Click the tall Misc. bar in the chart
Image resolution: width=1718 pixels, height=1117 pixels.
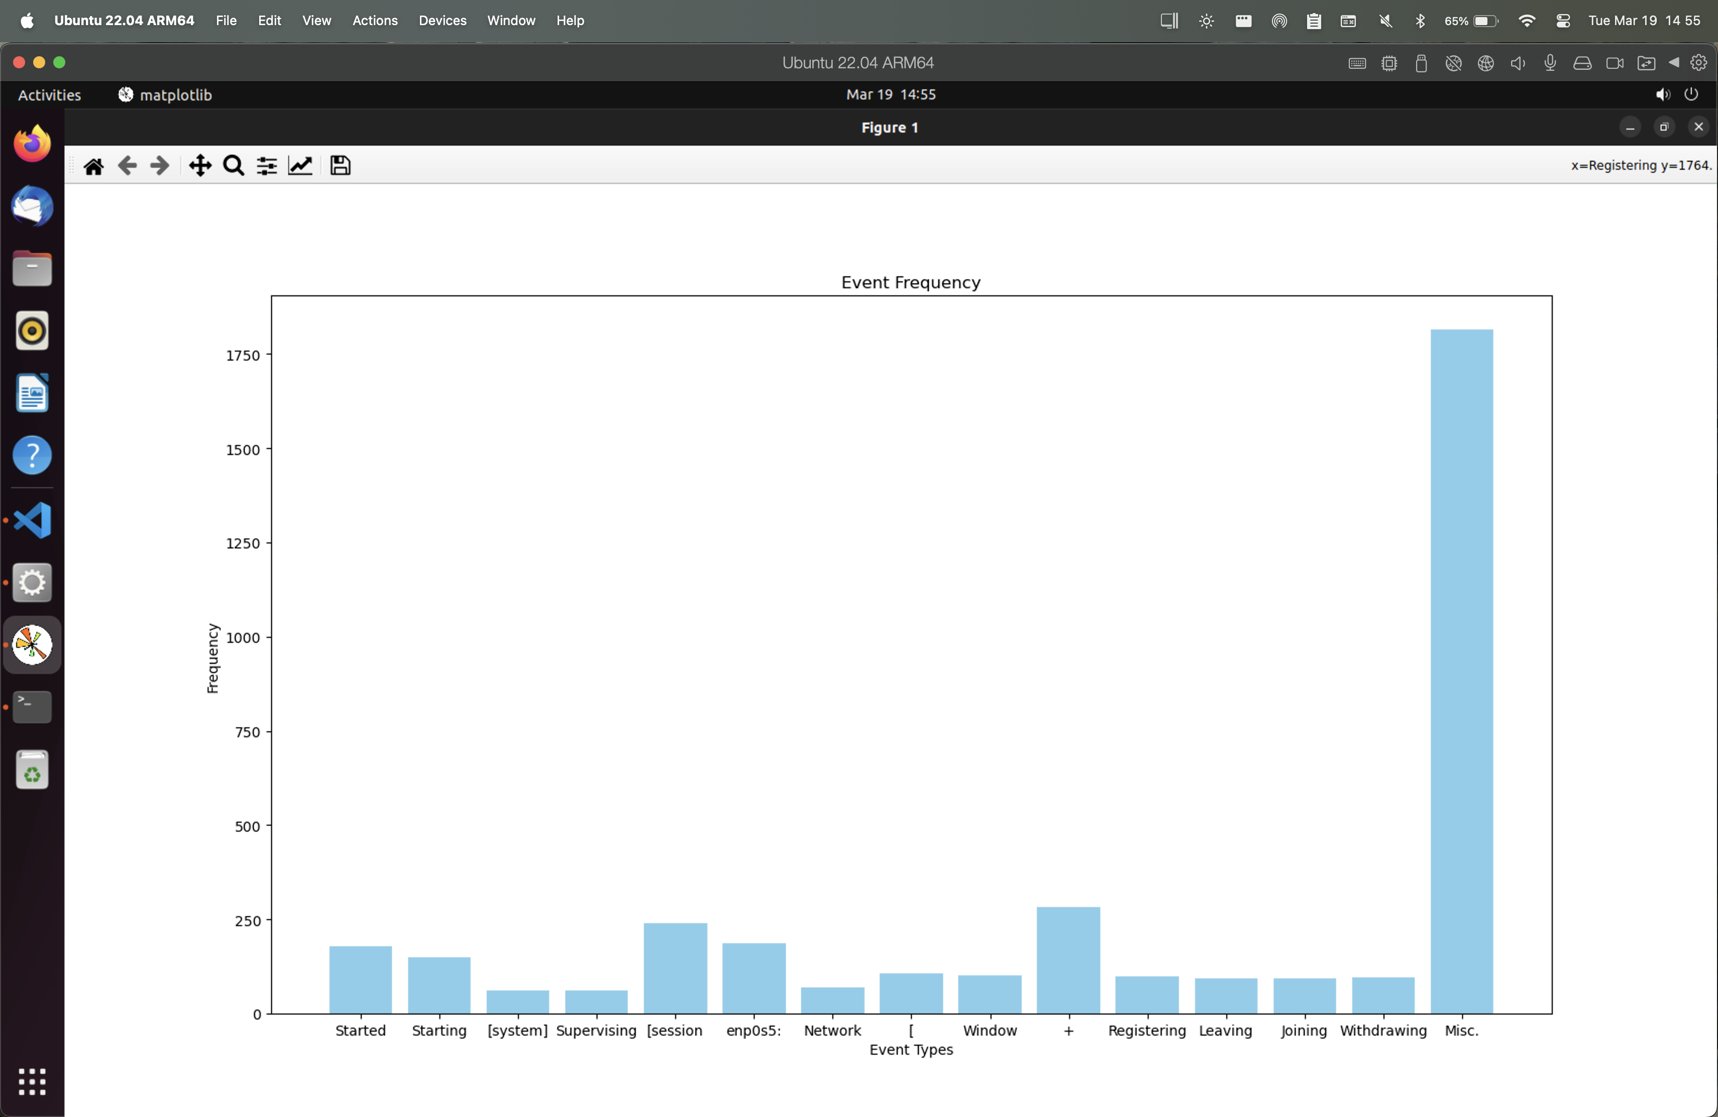(1461, 671)
